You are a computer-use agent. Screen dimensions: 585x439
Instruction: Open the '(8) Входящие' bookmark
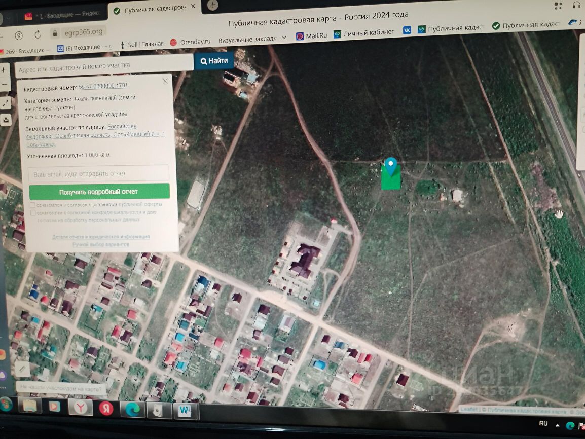(x=84, y=48)
